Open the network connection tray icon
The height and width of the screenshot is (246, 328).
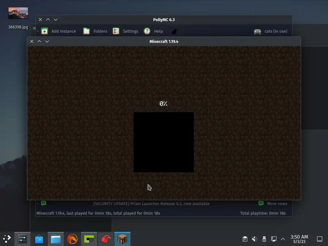[x=274, y=239]
